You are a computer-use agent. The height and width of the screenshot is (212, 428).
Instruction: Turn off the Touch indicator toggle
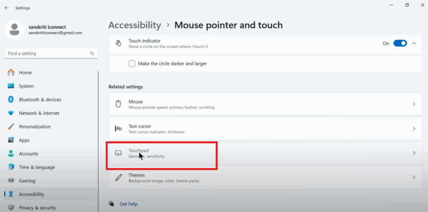click(x=400, y=43)
